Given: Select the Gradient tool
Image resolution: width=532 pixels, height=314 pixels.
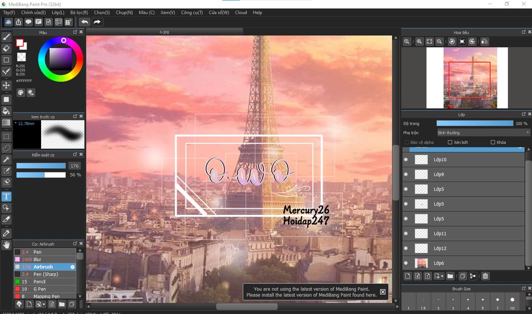Looking at the screenshot, I should (x=6, y=122).
